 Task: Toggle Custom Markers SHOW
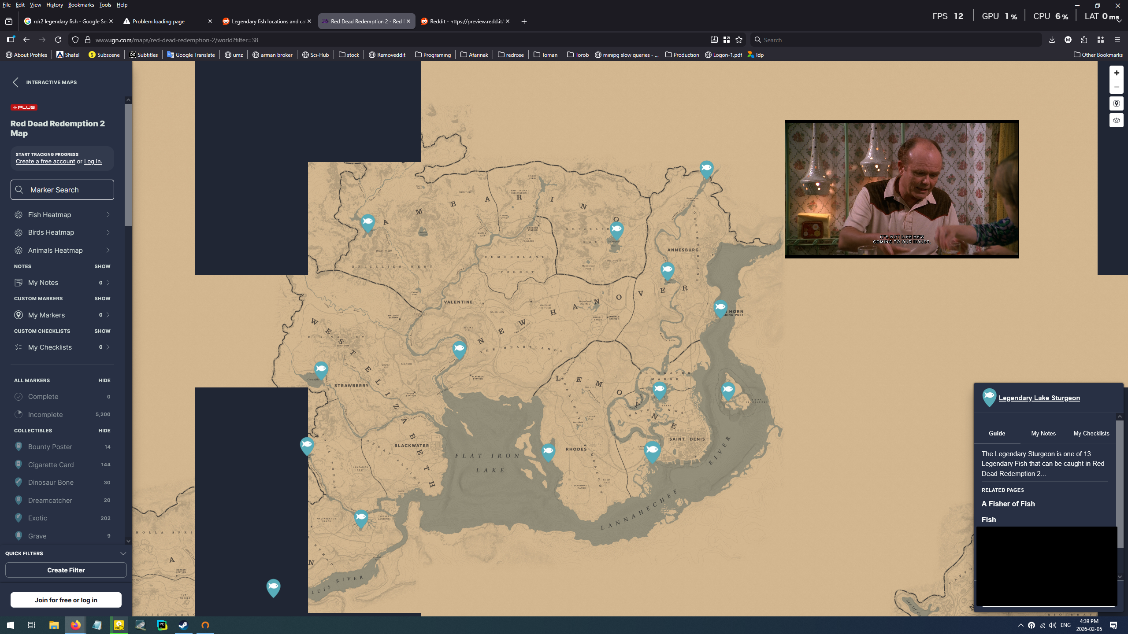coord(102,299)
